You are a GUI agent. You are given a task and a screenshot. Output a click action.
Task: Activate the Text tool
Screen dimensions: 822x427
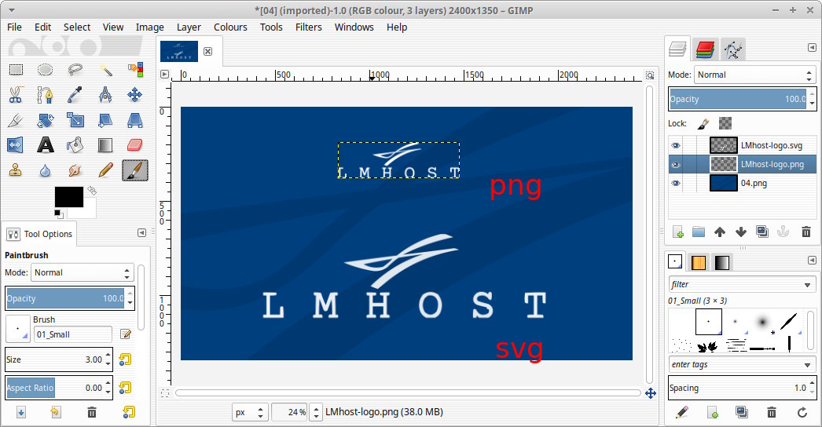45,145
